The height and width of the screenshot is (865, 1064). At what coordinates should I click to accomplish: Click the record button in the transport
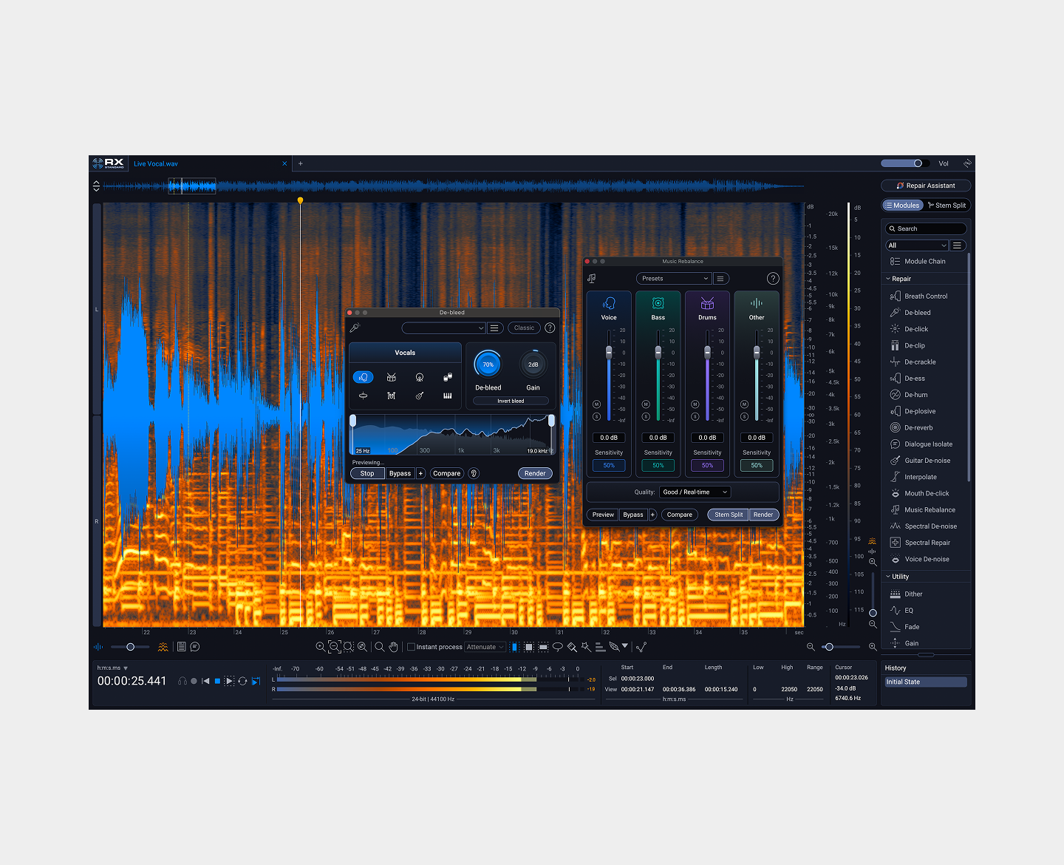(194, 681)
